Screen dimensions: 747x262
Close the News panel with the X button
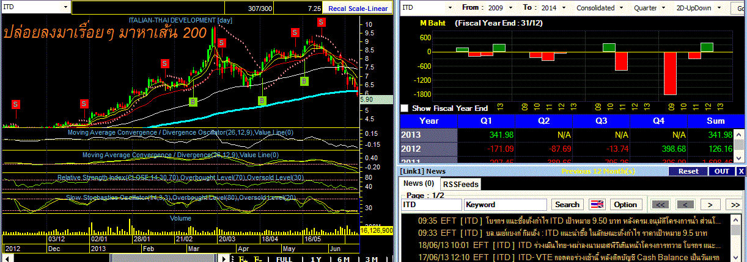[741, 171]
